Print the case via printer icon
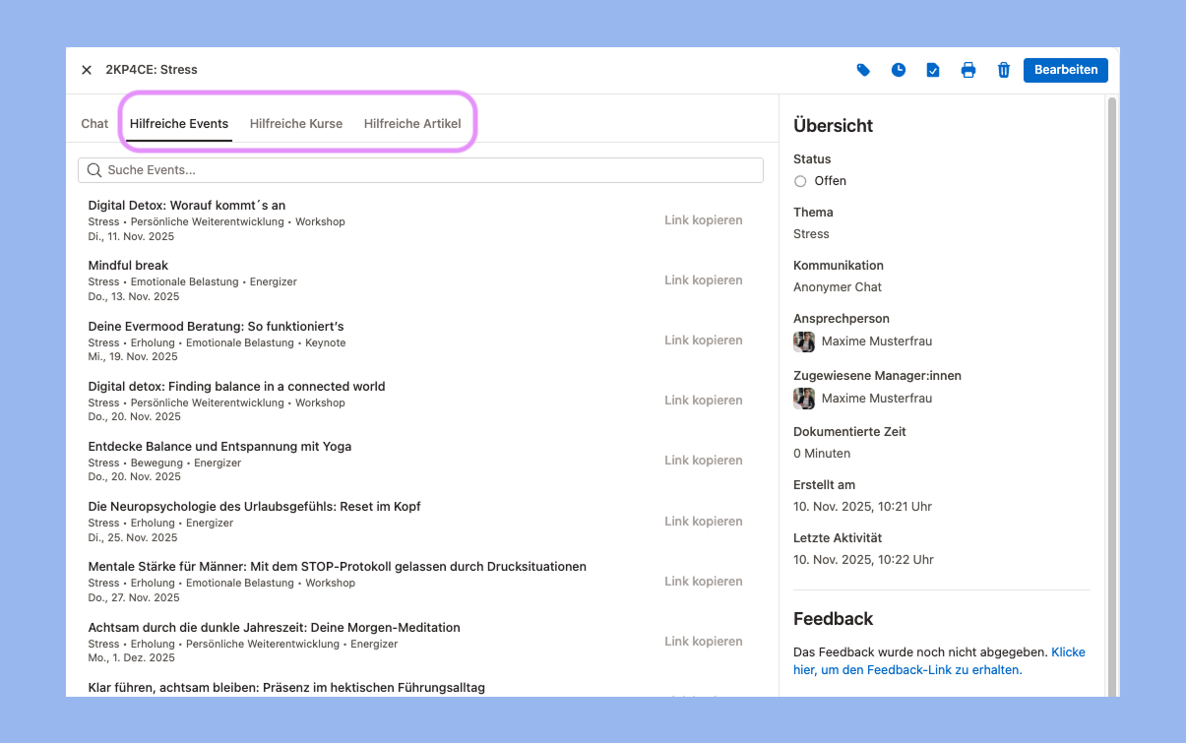 click(968, 70)
